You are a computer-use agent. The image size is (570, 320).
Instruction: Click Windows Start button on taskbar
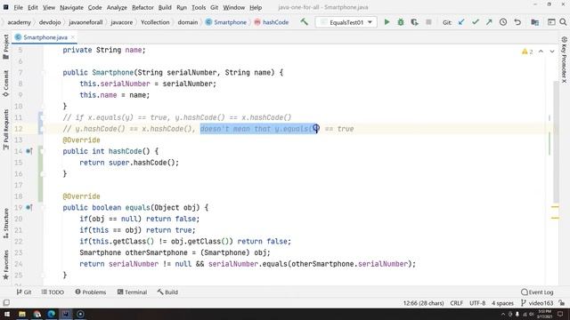(7, 314)
